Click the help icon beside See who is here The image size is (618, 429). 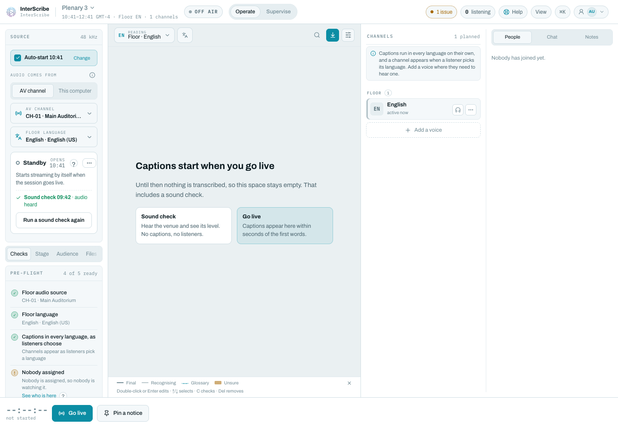63,396
